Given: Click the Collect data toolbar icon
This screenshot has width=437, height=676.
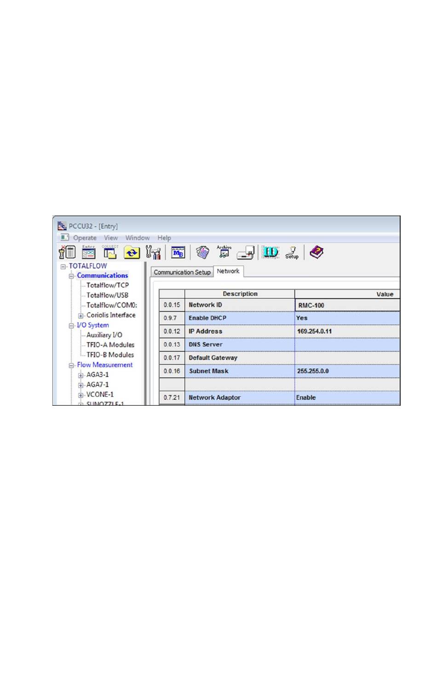Looking at the screenshot, I should click(110, 252).
